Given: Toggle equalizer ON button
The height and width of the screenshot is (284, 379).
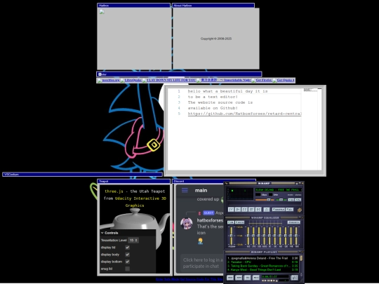Looking at the screenshot, I should (x=231, y=222).
